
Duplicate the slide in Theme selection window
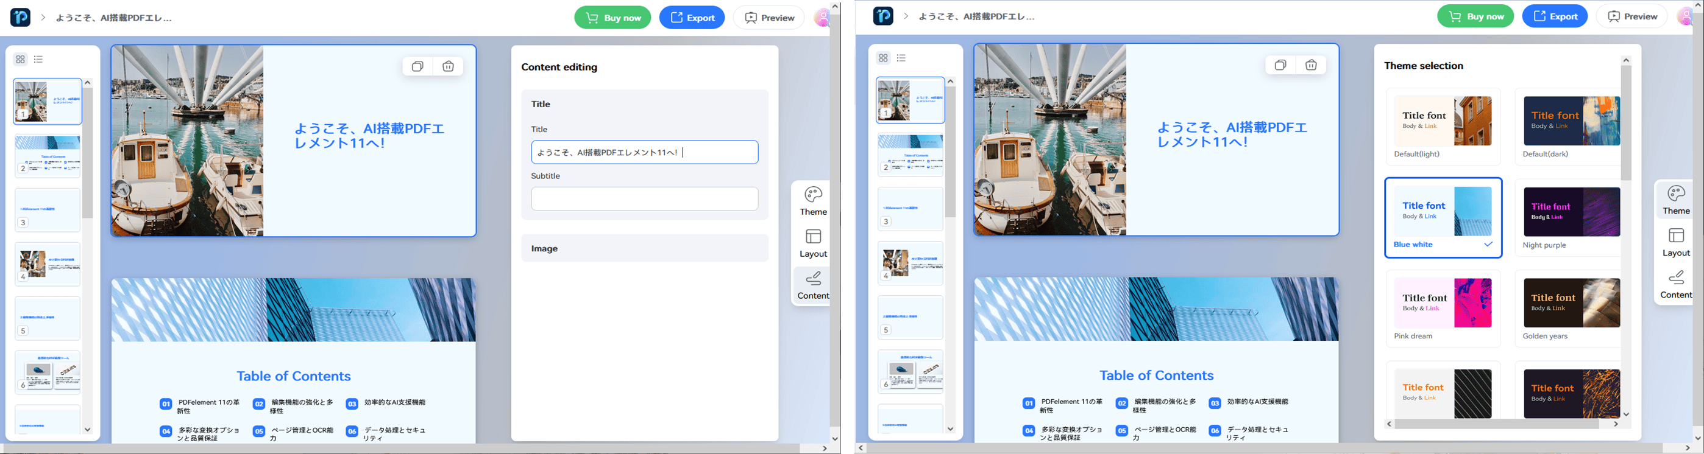(x=1280, y=65)
